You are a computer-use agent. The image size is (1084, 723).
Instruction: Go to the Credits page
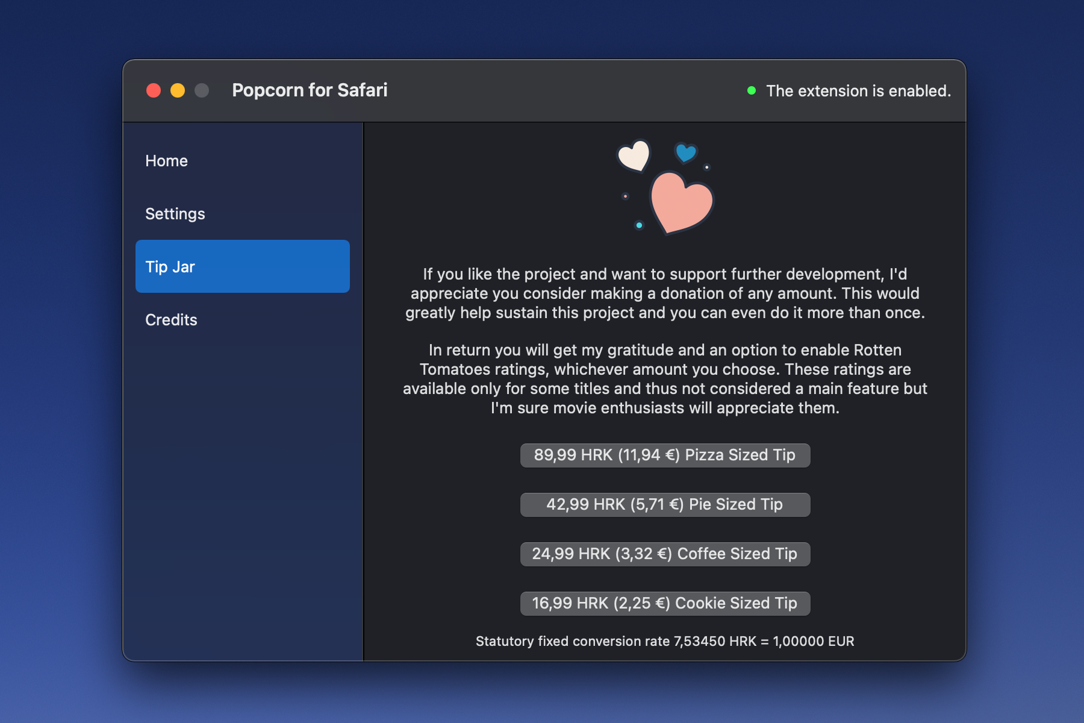click(x=172, y=320)
